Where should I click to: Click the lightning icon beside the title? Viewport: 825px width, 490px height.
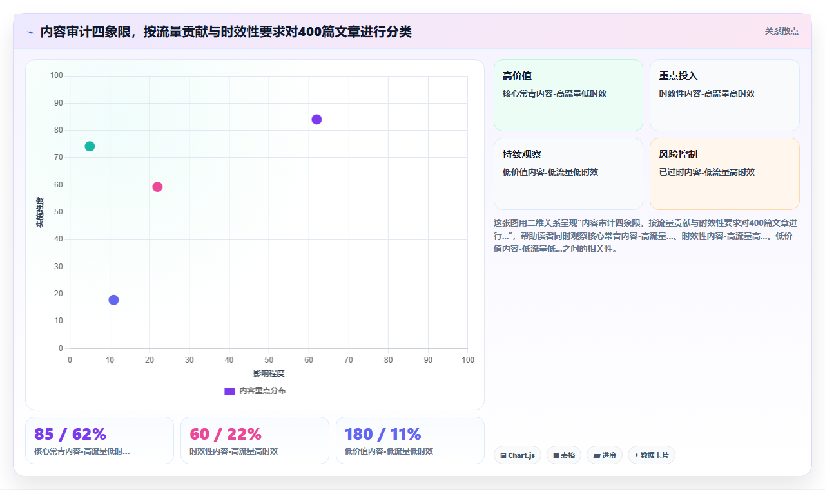tap(30, 32)
